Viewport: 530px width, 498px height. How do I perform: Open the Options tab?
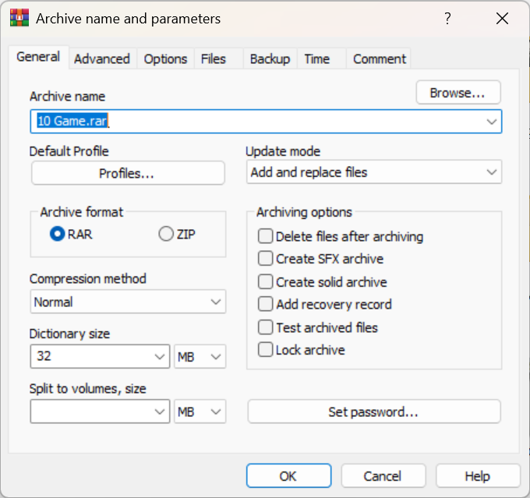pos(165,58)
